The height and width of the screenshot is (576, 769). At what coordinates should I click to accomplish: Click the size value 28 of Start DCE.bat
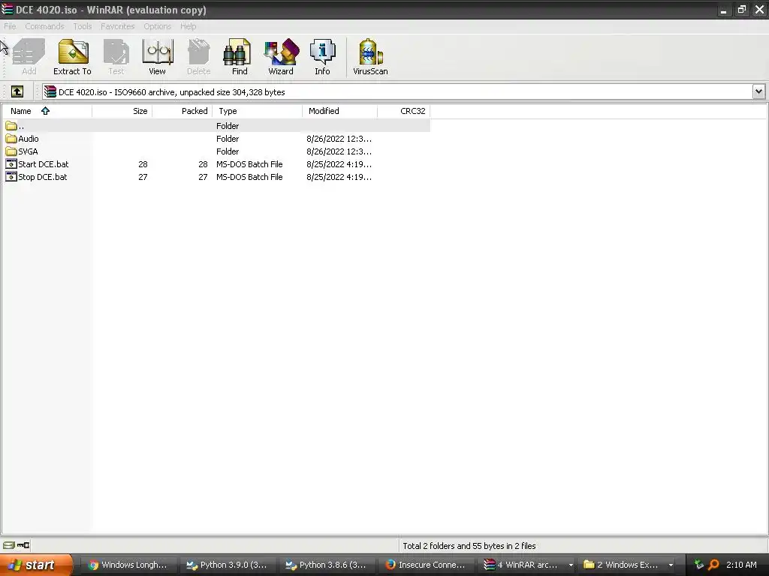point(143,164)
